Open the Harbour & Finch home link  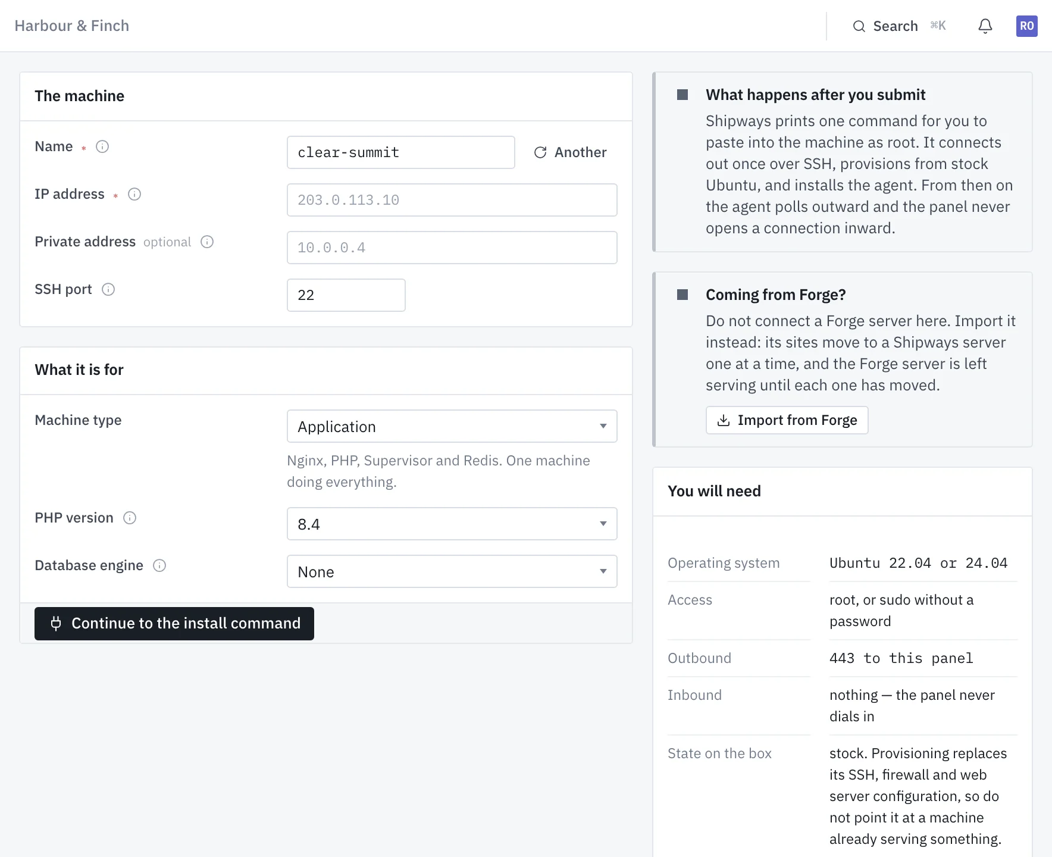point(72,26)
